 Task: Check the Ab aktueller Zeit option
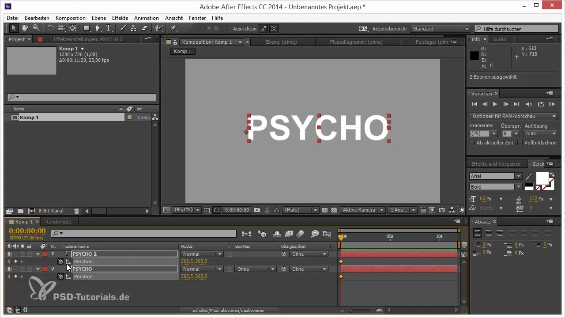[x=473, y=143]
